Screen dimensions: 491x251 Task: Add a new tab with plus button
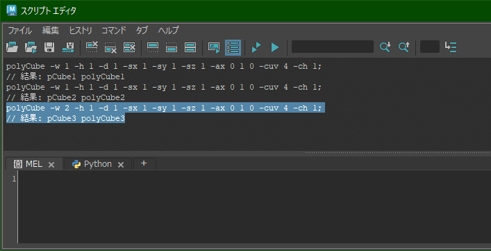coord(144,163)
